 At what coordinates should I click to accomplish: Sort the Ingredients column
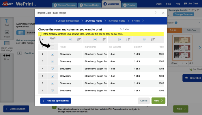103,39
